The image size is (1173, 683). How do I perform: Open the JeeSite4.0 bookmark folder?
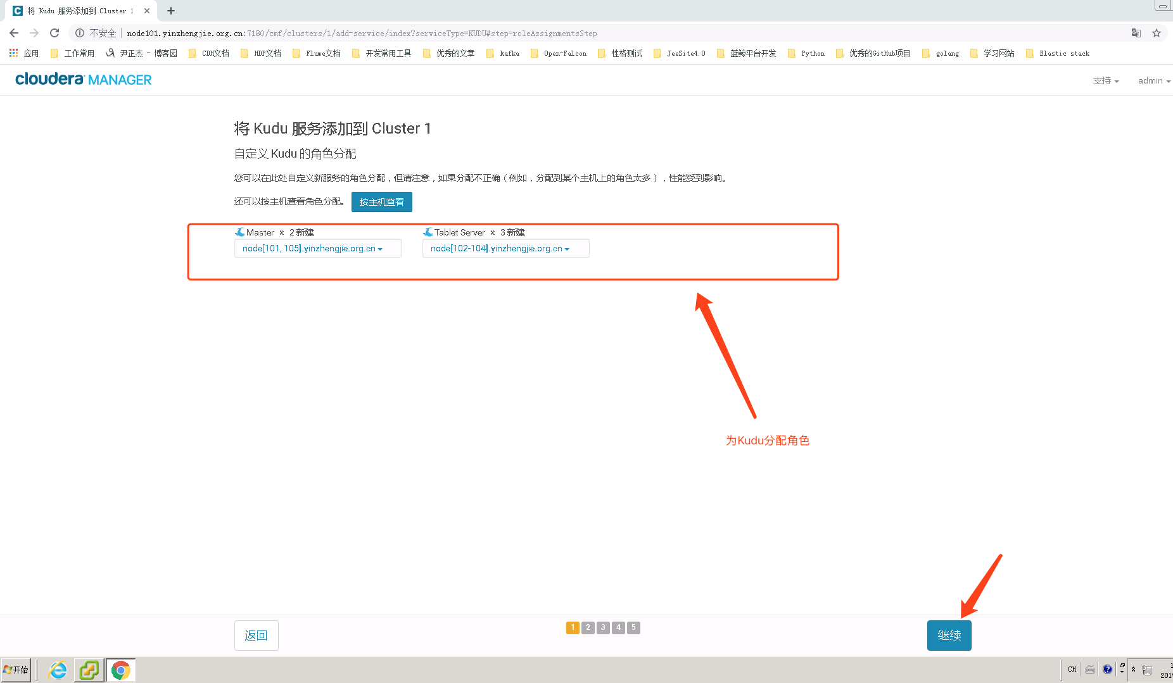coord(680,53)
